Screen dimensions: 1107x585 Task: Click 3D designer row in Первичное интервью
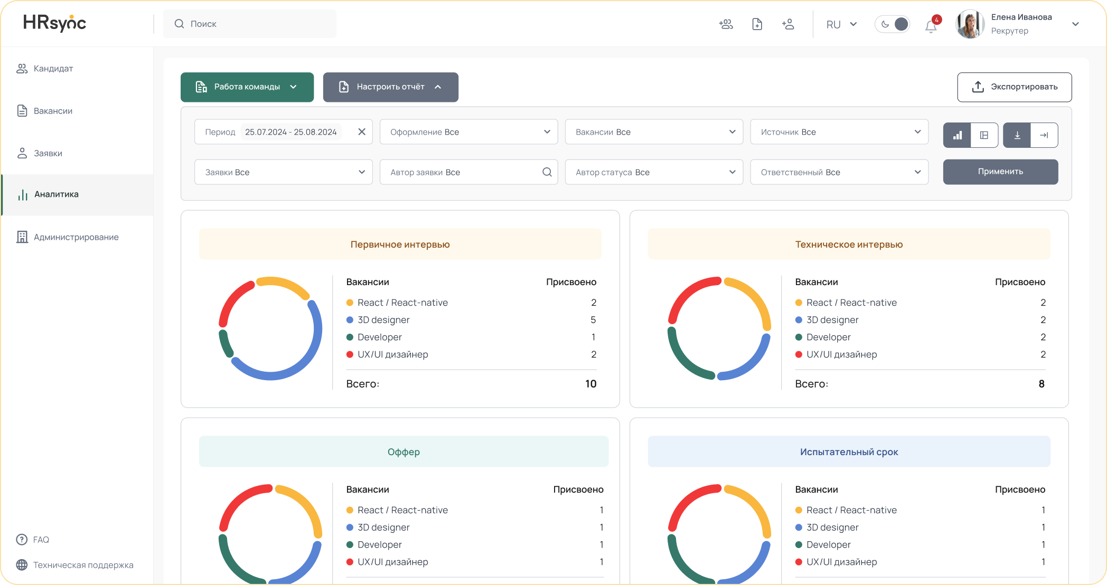pyautogui.click(x=471, y=320)
